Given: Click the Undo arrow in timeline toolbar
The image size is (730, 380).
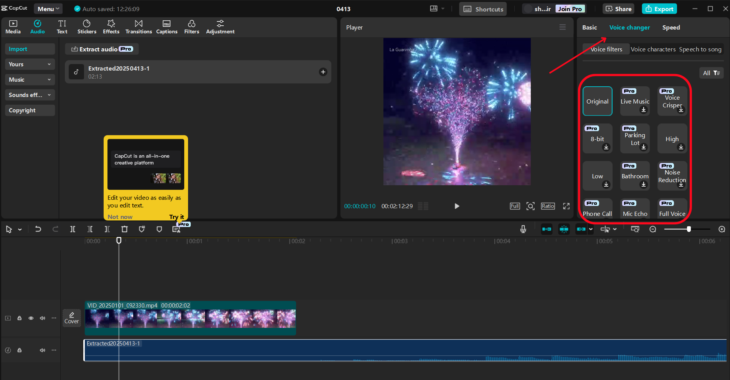Looking at the screenshot, I should [38, 229].
